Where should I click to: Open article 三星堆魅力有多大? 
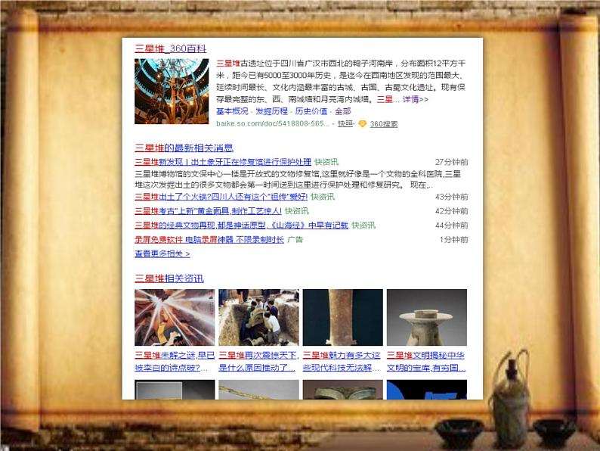click(342, 362)
